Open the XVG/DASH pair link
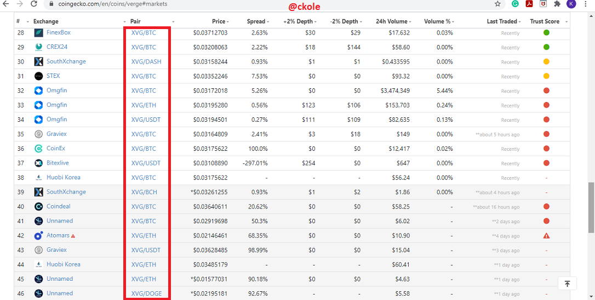The height and width of the screenshot is (300, 595). tap(146, 61)
